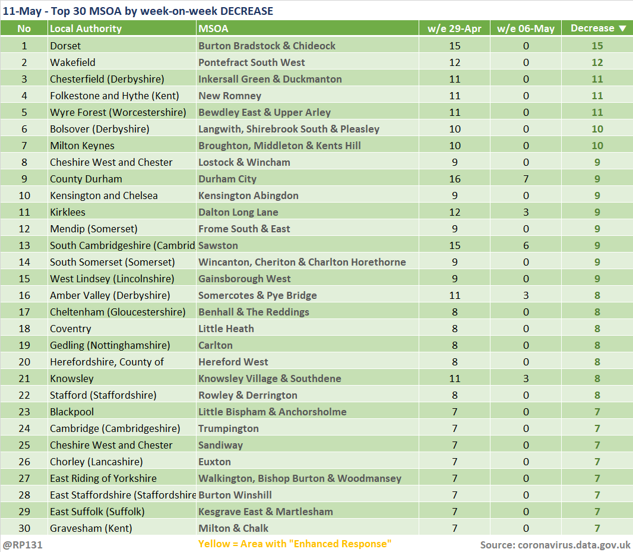Click 'Amber Valley (Derbyshire)' cell
Viewport: 633px width, 552px height.
(x=122, y=295)
